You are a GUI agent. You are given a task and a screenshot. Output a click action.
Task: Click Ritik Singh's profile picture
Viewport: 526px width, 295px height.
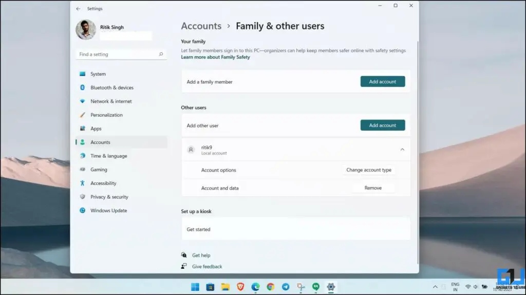click(85, 30)
